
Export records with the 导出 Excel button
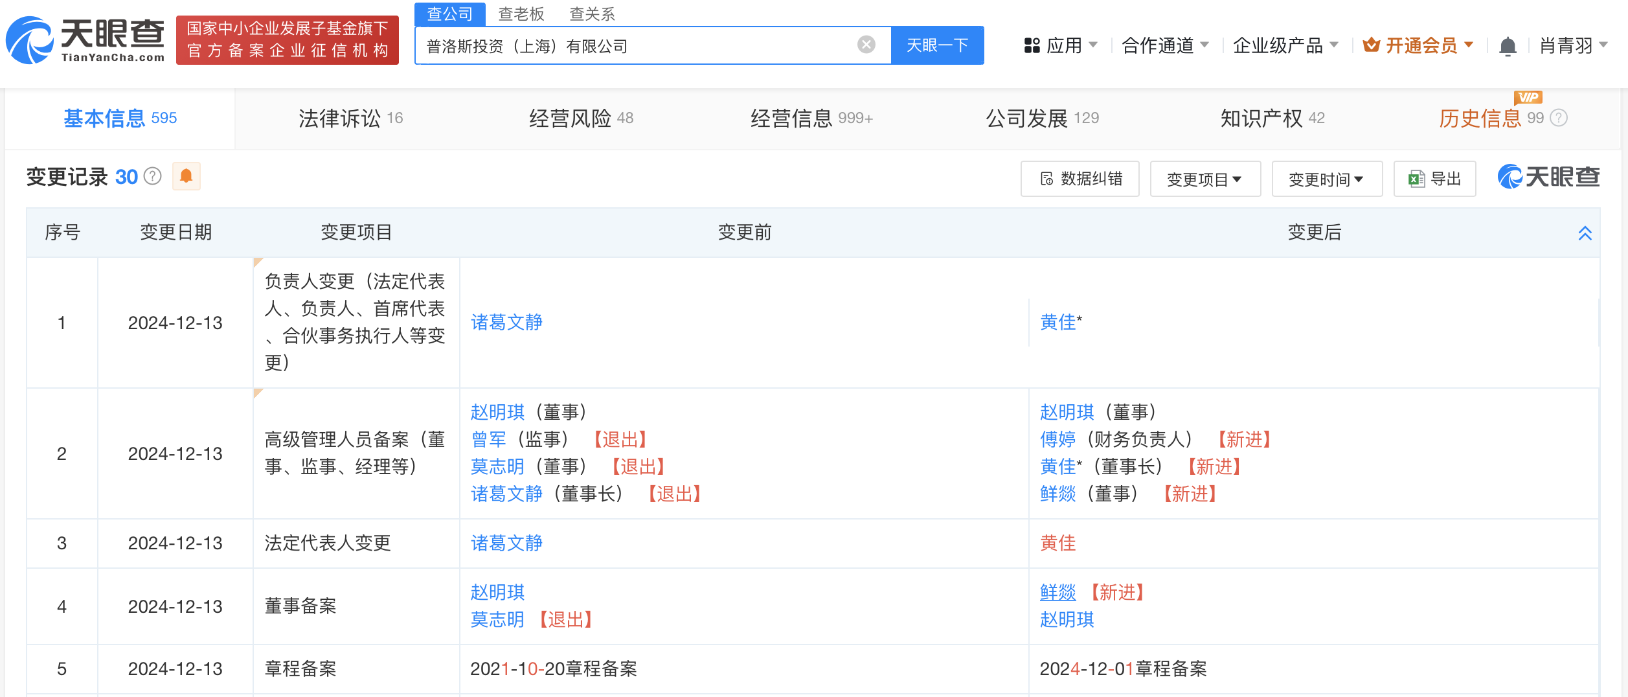click(x=1434, y=179)
